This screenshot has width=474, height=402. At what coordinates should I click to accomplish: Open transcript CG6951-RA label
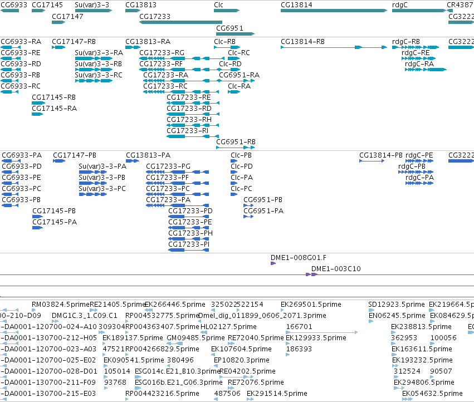(x=239, y=75)
